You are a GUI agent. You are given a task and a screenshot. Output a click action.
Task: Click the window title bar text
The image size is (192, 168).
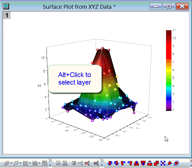[79, 7]
